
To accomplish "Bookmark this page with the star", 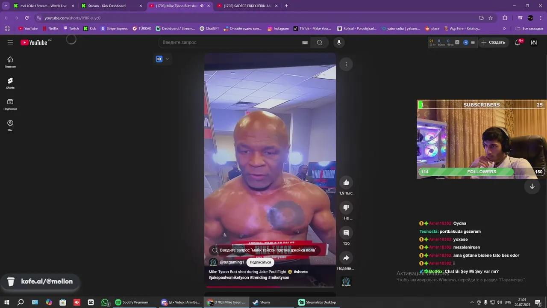I will click(491, 18).
